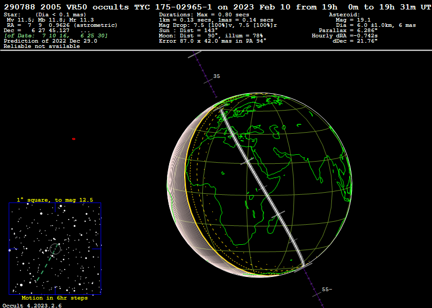Select the 'Mv 11.5; Mb 11.8; Mr 11.3' line
This screenshot has width=432, height=308.
tap(50, 20)
